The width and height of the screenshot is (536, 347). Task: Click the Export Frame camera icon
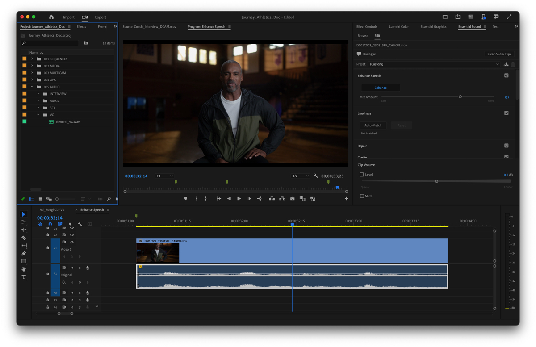[x=292, y=199]
